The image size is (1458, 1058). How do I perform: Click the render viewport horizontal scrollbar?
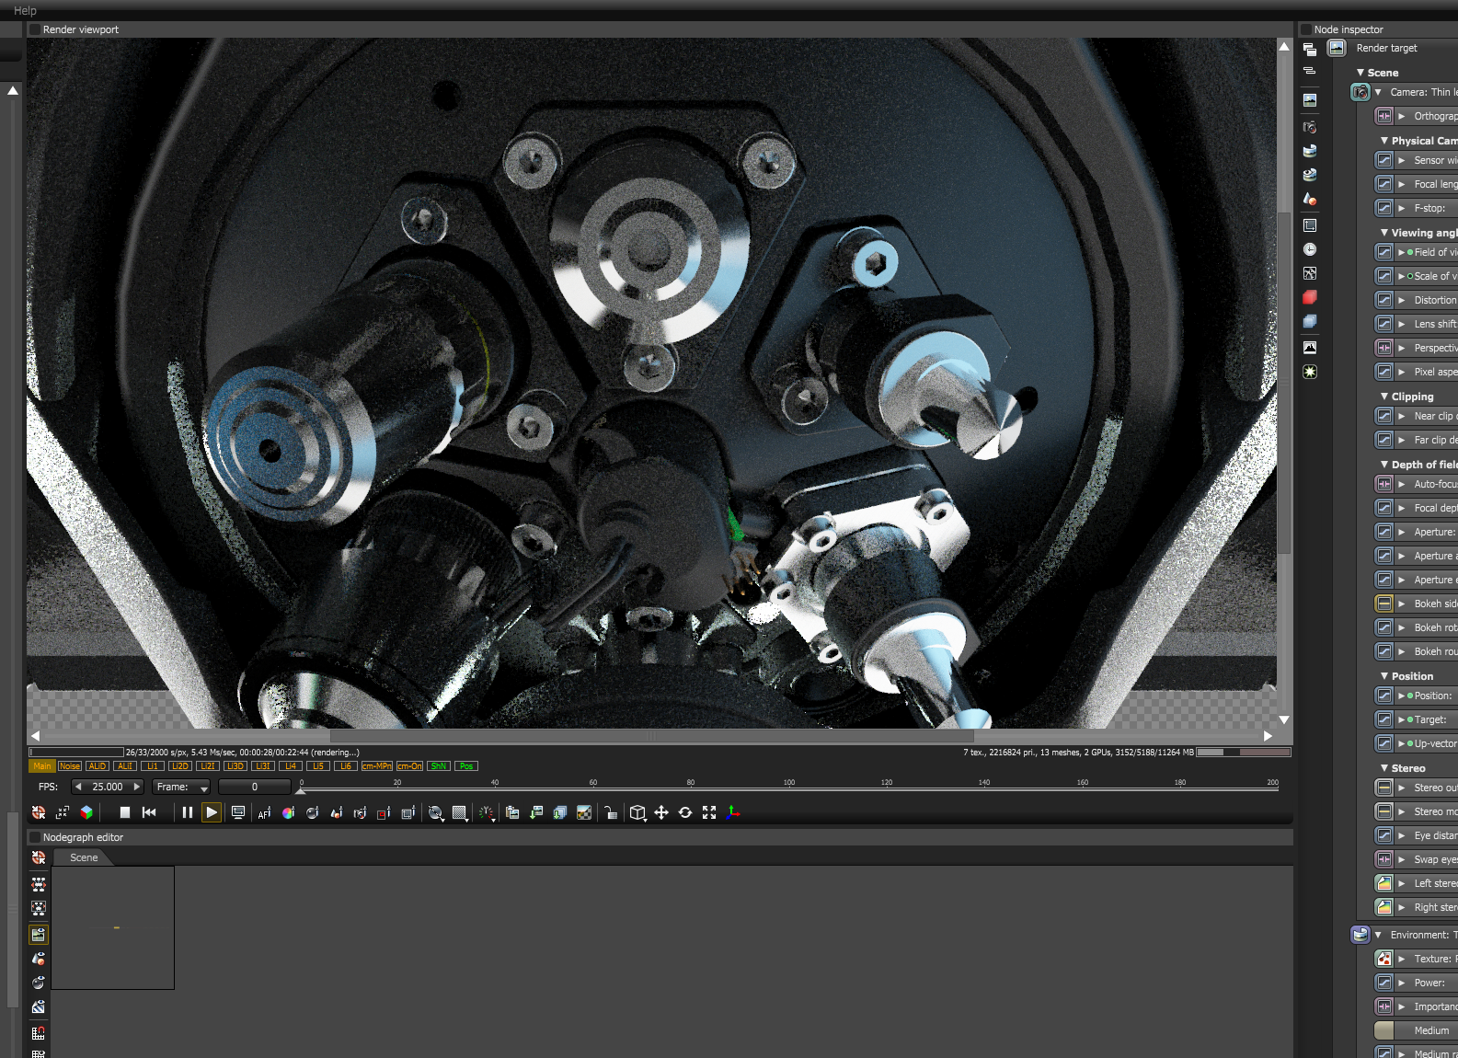(651, 736)
